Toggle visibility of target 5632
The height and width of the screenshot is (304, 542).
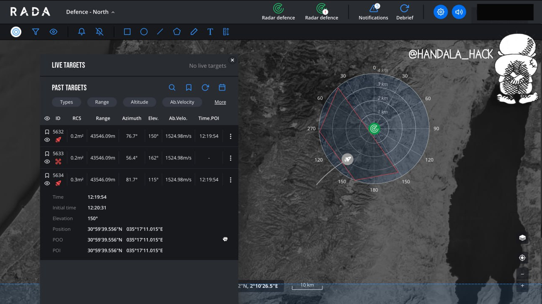47,140
